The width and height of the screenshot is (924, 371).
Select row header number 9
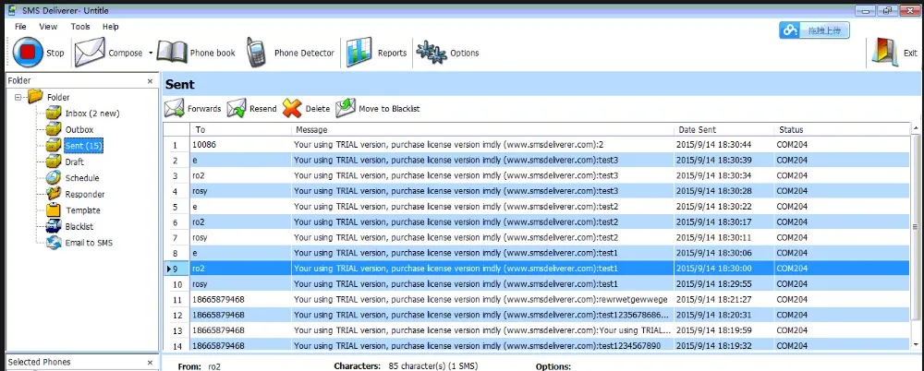(x=176, y=269)
